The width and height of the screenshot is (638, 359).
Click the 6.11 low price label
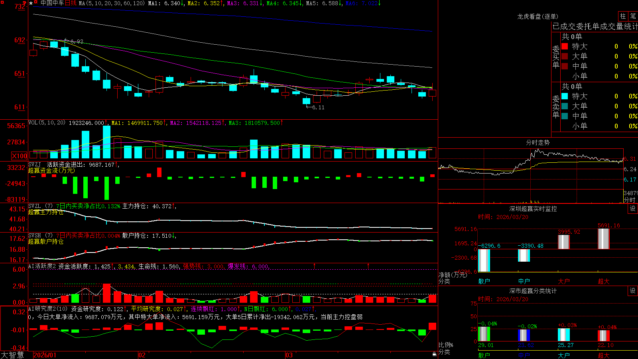(318, 107)
